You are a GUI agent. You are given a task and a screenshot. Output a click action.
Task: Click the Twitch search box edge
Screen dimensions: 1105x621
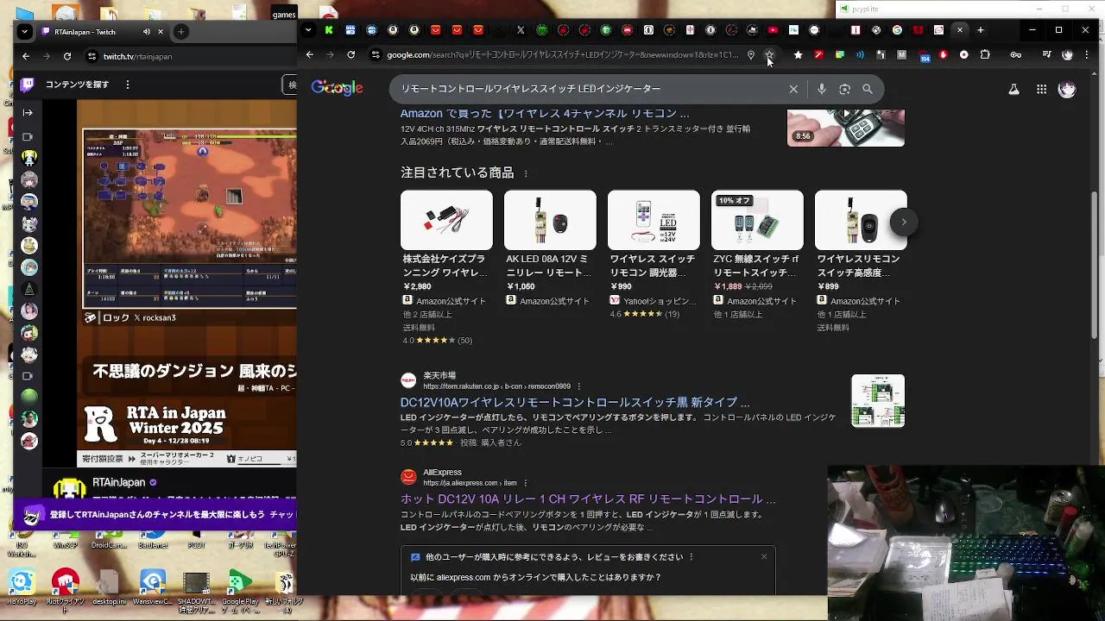[x=291, y=85]
